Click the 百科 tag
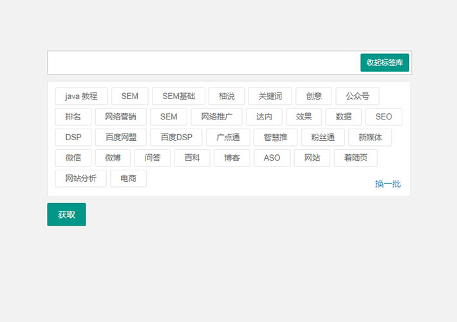 tap(192, 158)
